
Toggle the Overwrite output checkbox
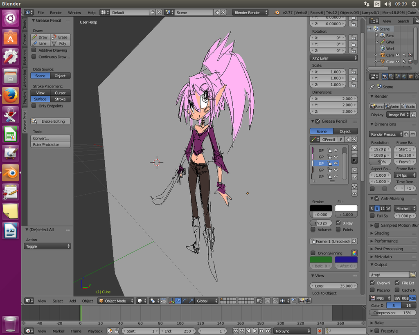372,283
